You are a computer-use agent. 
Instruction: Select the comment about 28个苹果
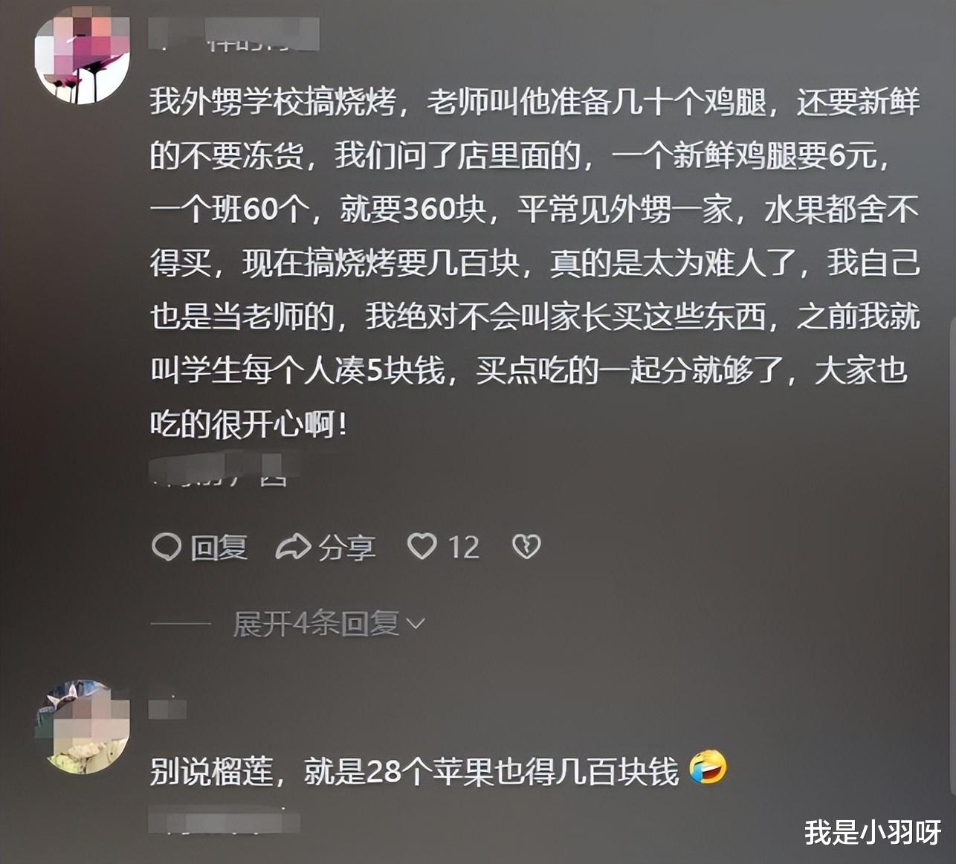[x=414, y=771]
